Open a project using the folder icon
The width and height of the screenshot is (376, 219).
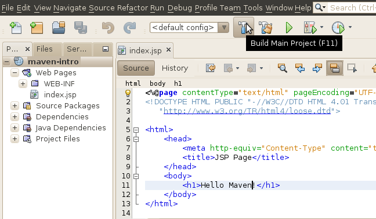(59, 28)
